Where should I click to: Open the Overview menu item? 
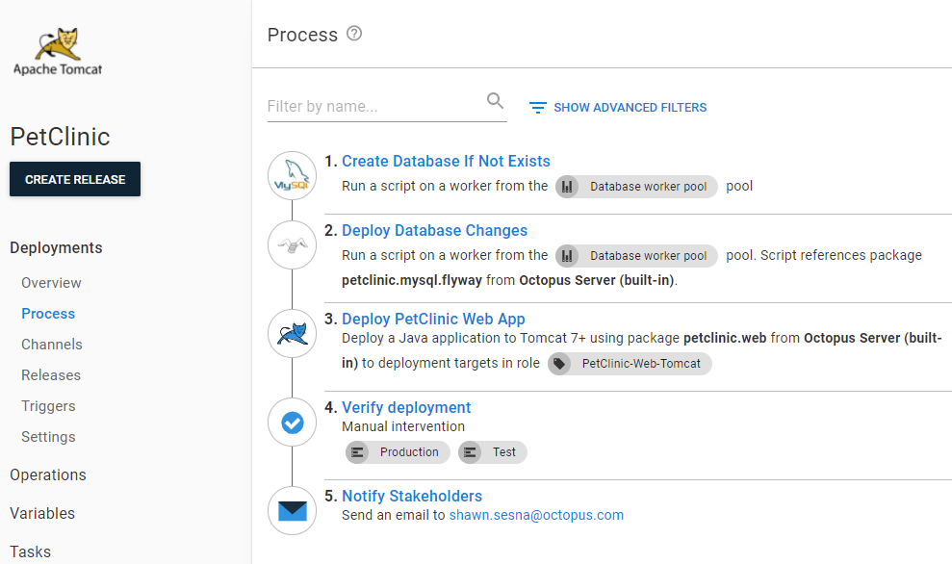[x=51, y=283]
